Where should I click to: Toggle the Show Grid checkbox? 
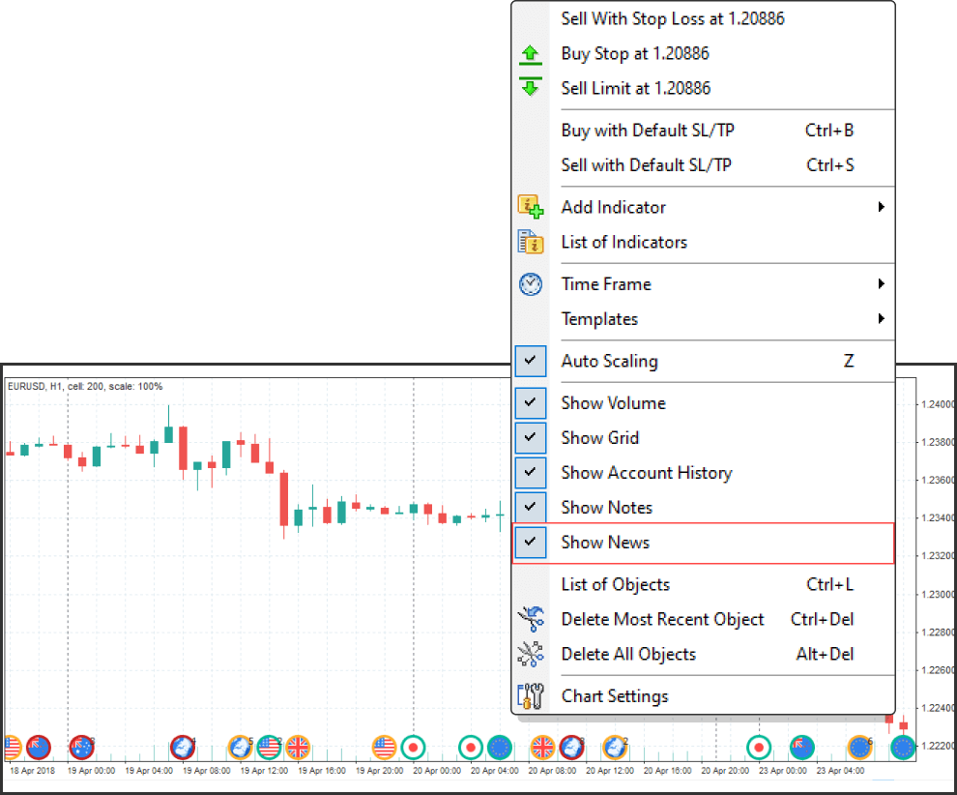pos(531,438)
